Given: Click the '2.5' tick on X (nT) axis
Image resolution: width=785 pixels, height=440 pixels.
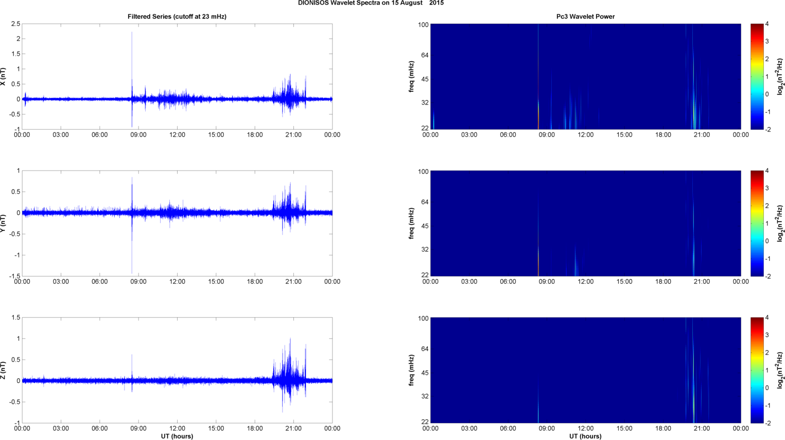Looking at the screenshot, I should coord(15,24).
